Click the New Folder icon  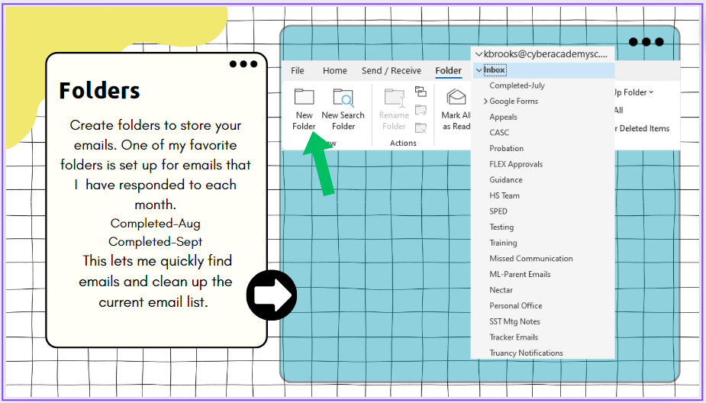[x=304, y=97]
